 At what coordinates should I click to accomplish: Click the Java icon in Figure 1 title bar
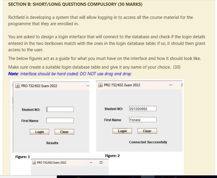(x=18, y=86)
